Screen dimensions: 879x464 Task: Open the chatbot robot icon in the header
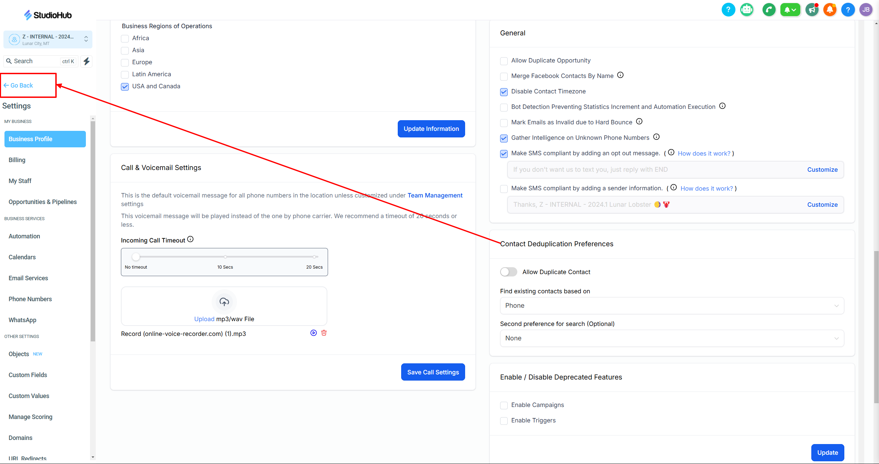(x=747, y=10)
